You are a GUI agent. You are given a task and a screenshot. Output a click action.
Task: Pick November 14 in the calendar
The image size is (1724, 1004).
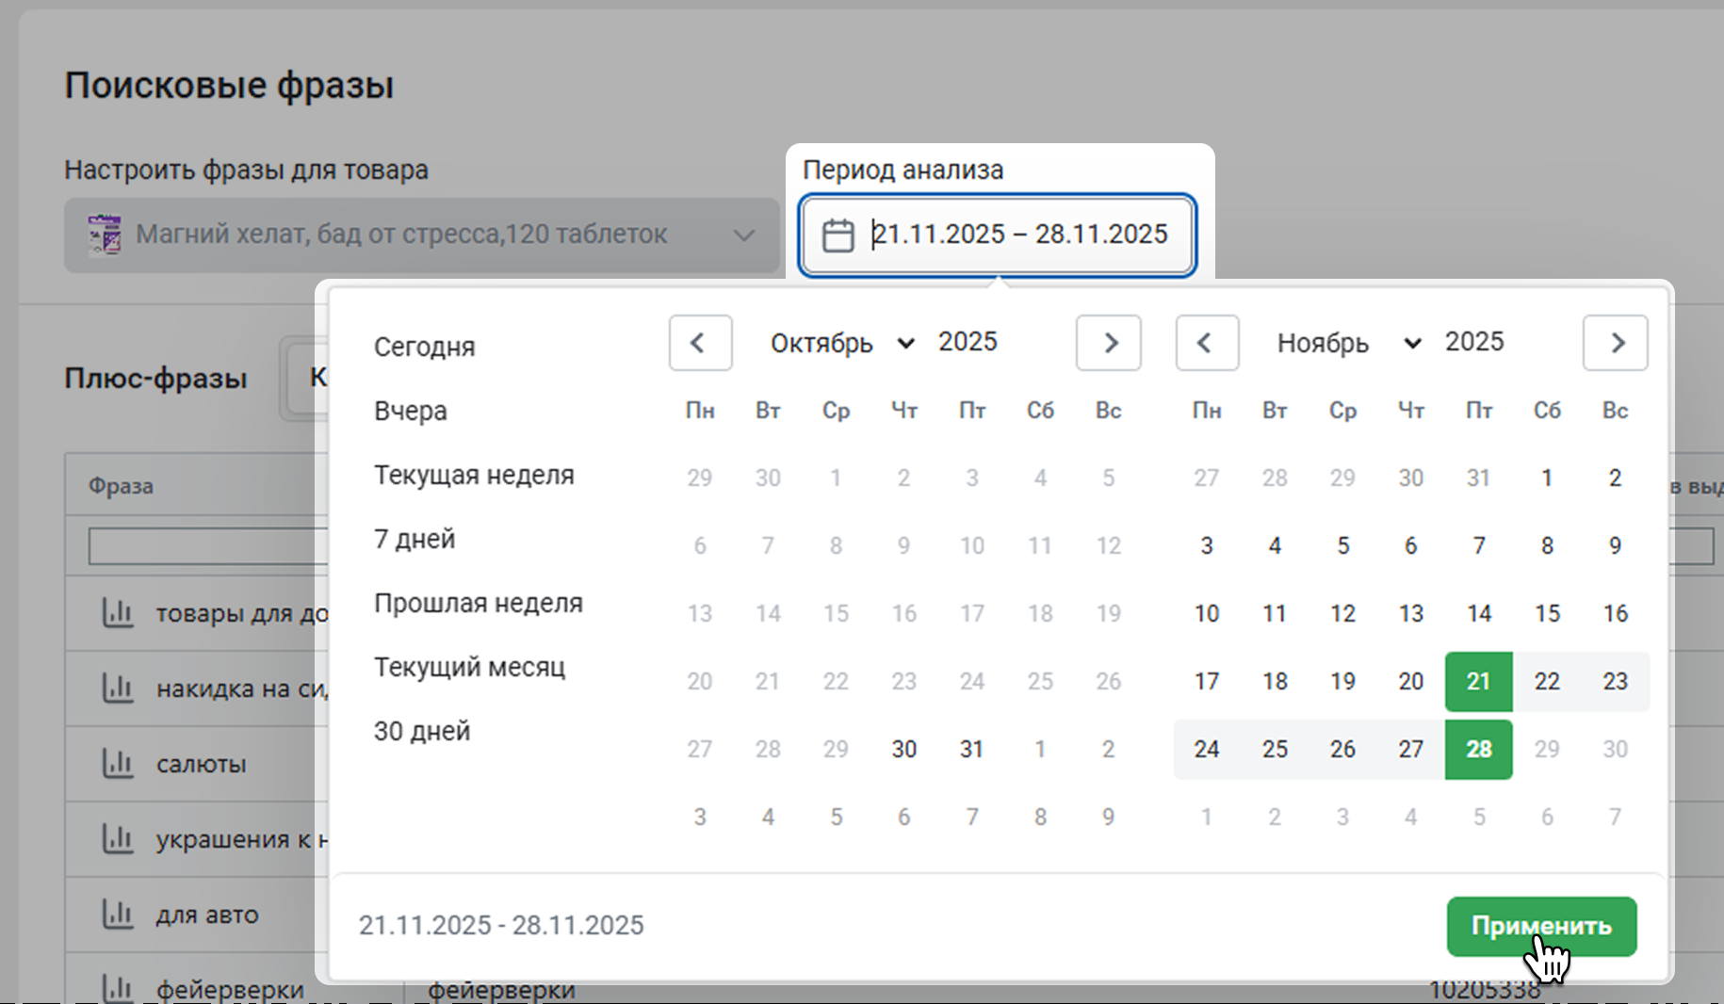pos(1478,613)
